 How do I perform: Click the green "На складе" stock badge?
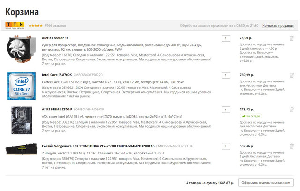[x=251, y=116]
